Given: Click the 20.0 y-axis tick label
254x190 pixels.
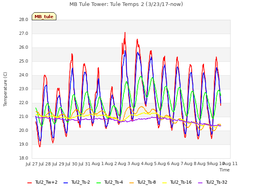Looking at the screenshot, I should [x=24, y=130].
